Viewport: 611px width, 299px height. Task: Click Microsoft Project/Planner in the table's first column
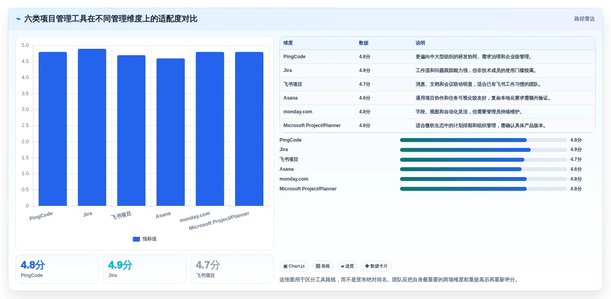pyautogui.click(x=312, y=126)
